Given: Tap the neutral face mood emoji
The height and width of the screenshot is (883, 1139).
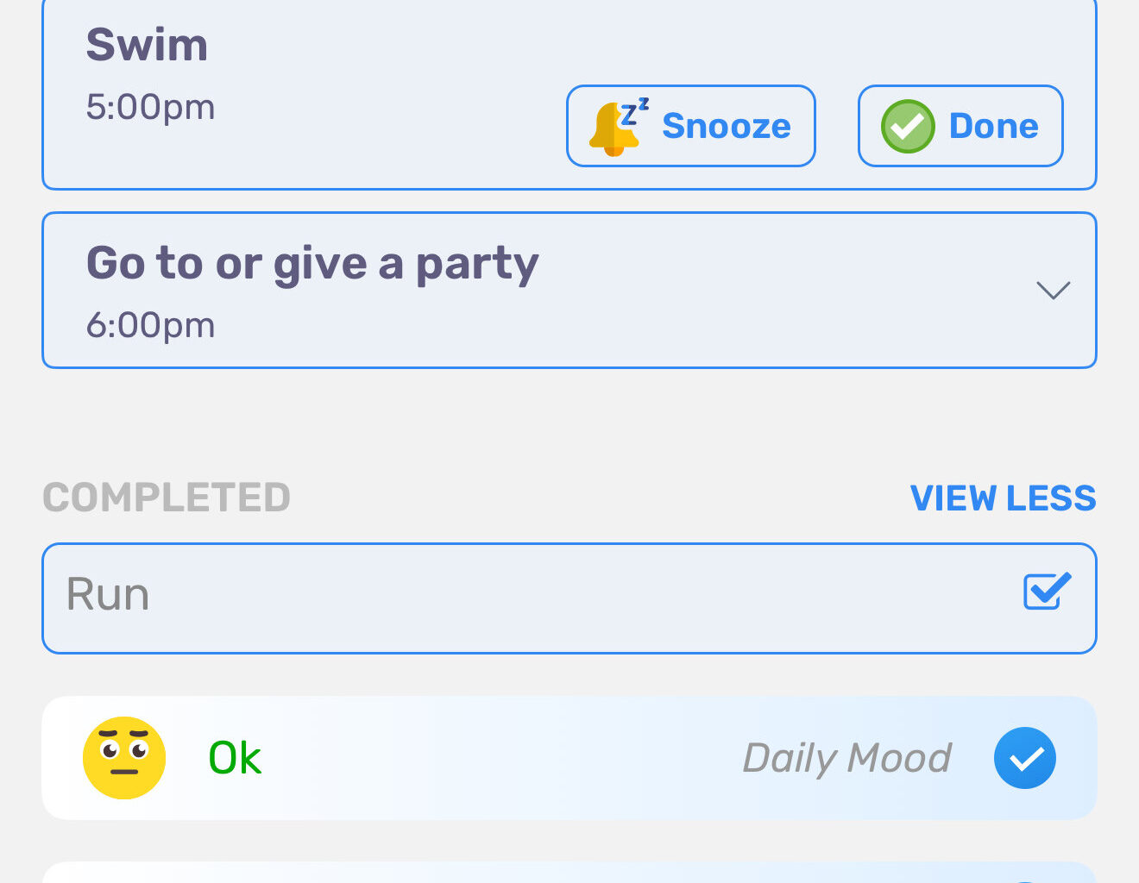Looking at the screenshot, I should click(124, 758).
